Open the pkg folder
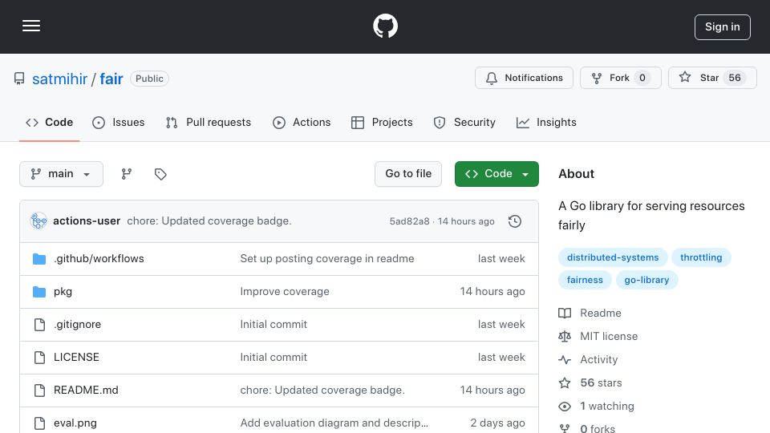 tap(63, 292)
